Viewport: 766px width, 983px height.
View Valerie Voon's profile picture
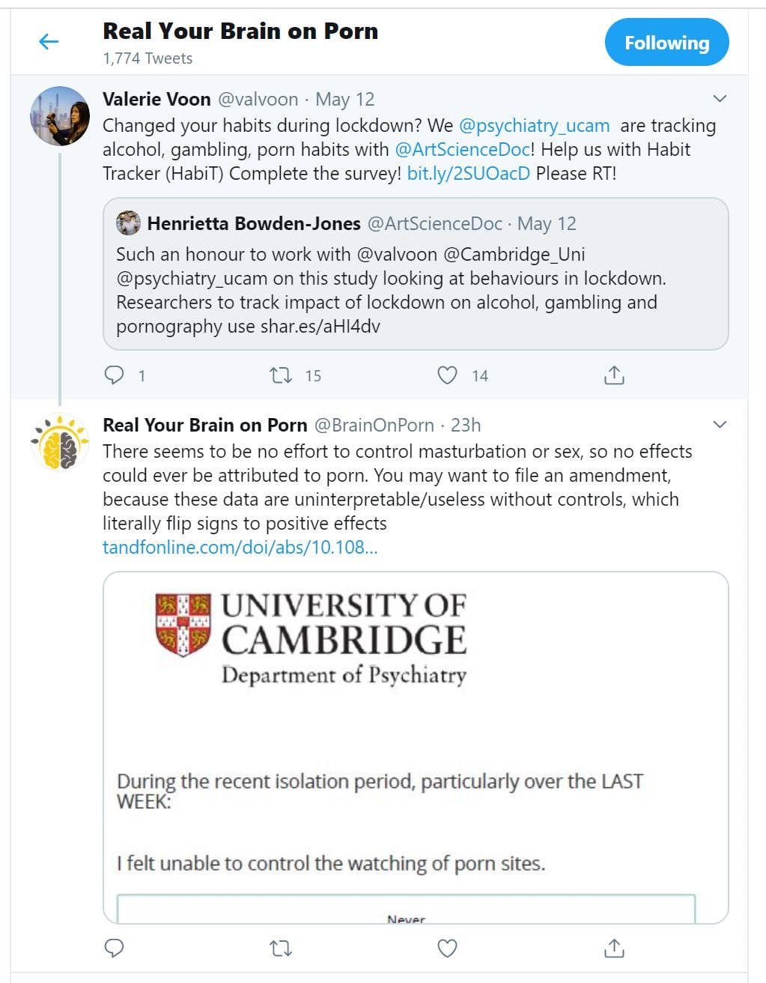pos(59,116)
